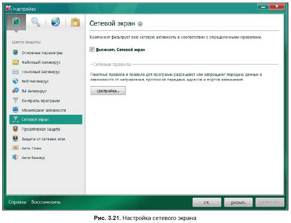Toggle the Включить Сетевой экран checkbox
Viewport: 291px width, 223px height.
[92, 50]
